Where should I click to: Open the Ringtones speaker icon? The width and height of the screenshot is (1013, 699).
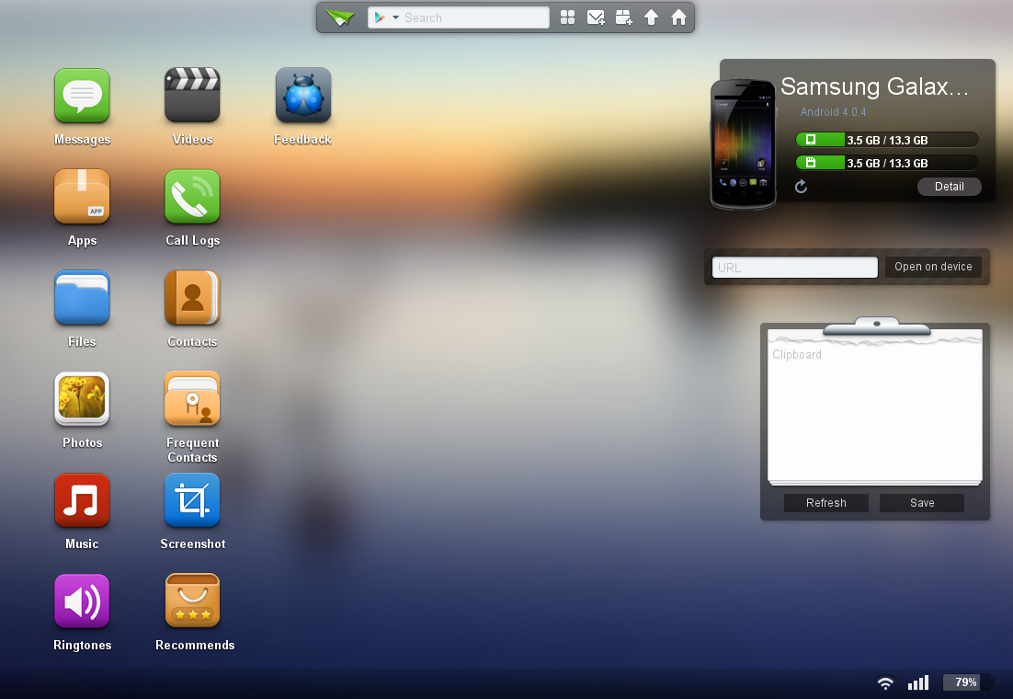82,601
